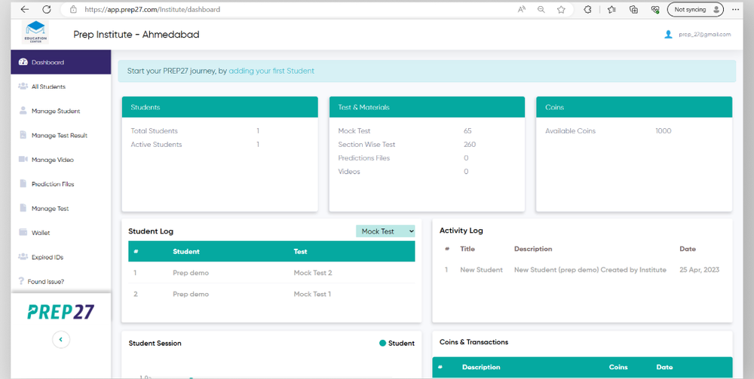The height and width of the screenshot is (379, 754).
Task: Click the Expired IDs group icon
Action: pyautogui.click(x=23, y=257)
